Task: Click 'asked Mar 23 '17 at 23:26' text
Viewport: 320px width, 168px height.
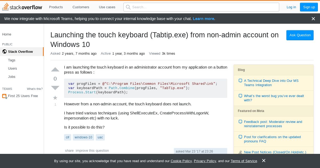Action: pyautogui.click(x=194, y=151)
